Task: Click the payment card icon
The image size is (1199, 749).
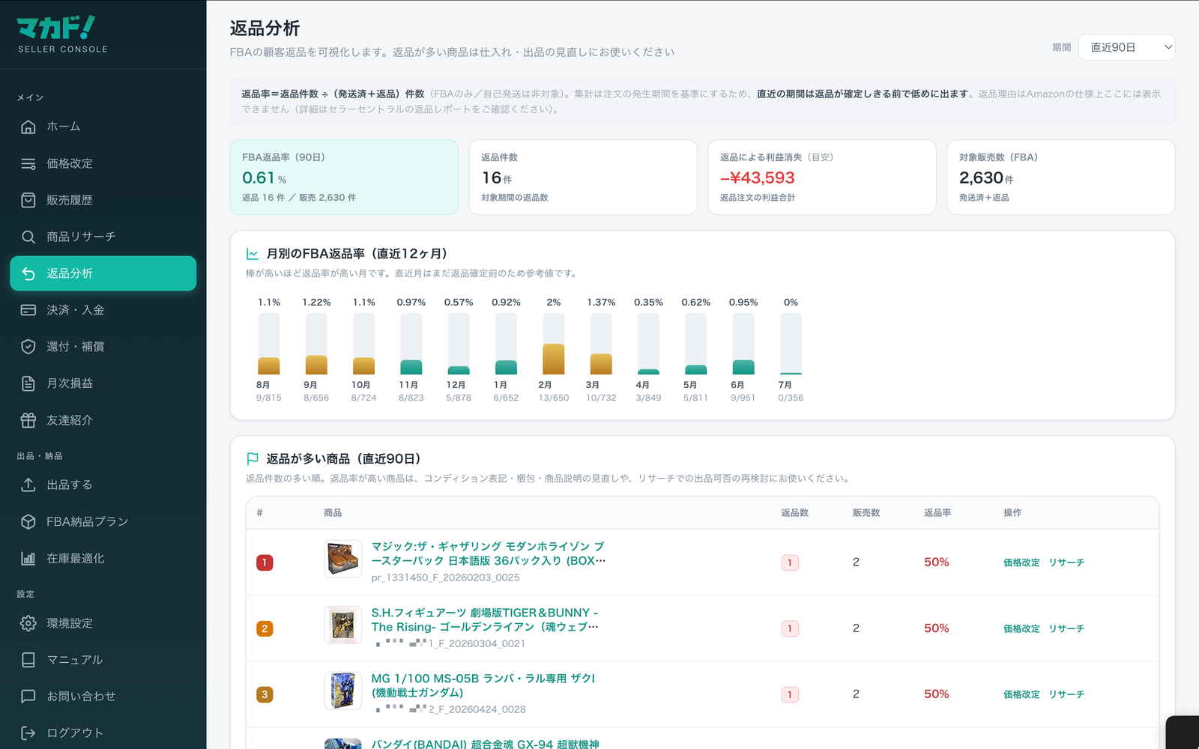Action: (28, 310)
